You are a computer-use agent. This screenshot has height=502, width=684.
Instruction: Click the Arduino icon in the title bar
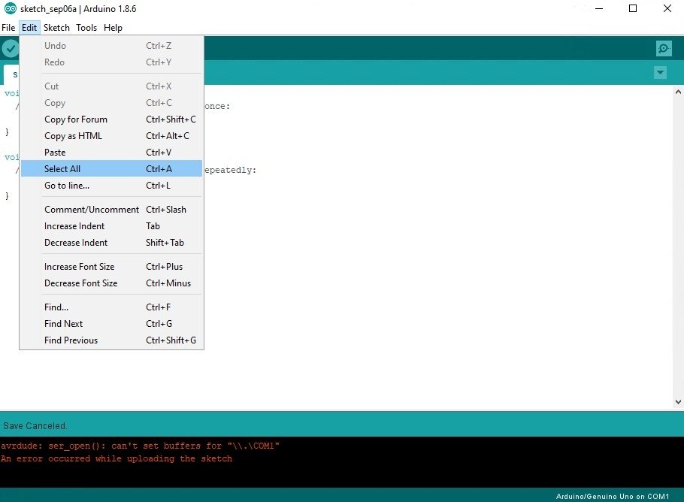[x=9, y=8]
